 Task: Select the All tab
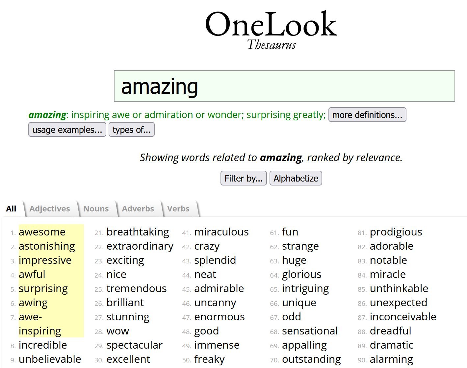coord(11,209)
